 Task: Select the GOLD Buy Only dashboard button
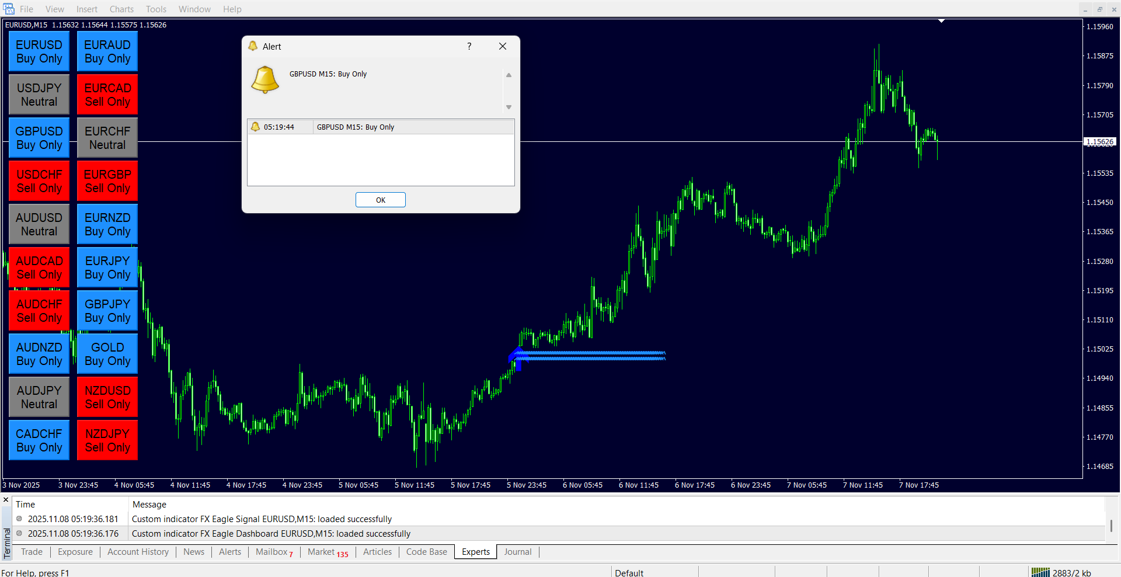point(107,354)
